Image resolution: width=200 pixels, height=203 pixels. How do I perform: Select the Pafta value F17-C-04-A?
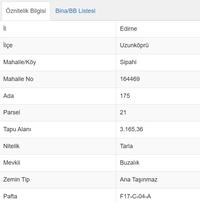coord(136,196)
